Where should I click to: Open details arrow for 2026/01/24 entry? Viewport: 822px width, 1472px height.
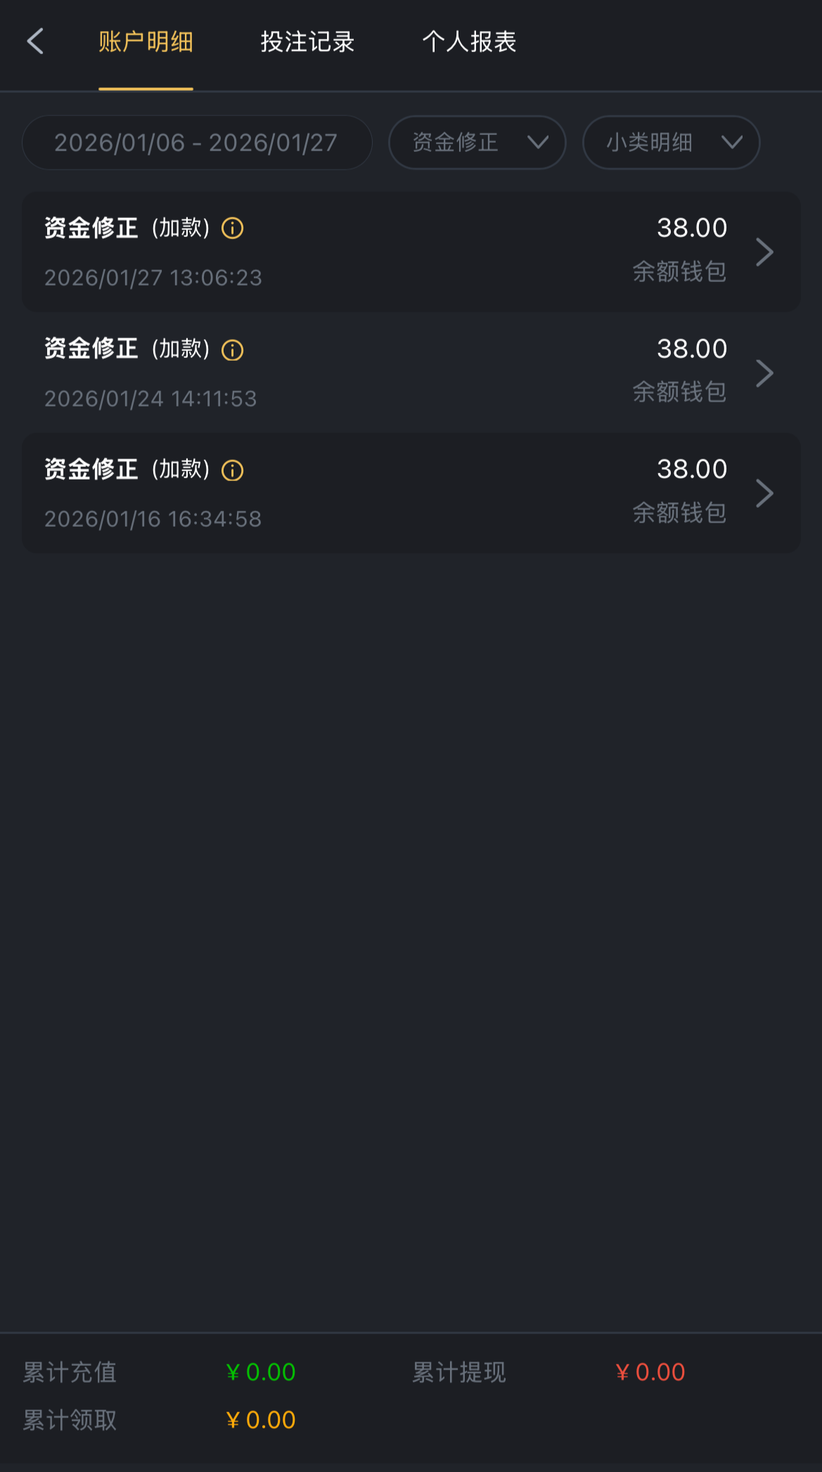[764, 373]
